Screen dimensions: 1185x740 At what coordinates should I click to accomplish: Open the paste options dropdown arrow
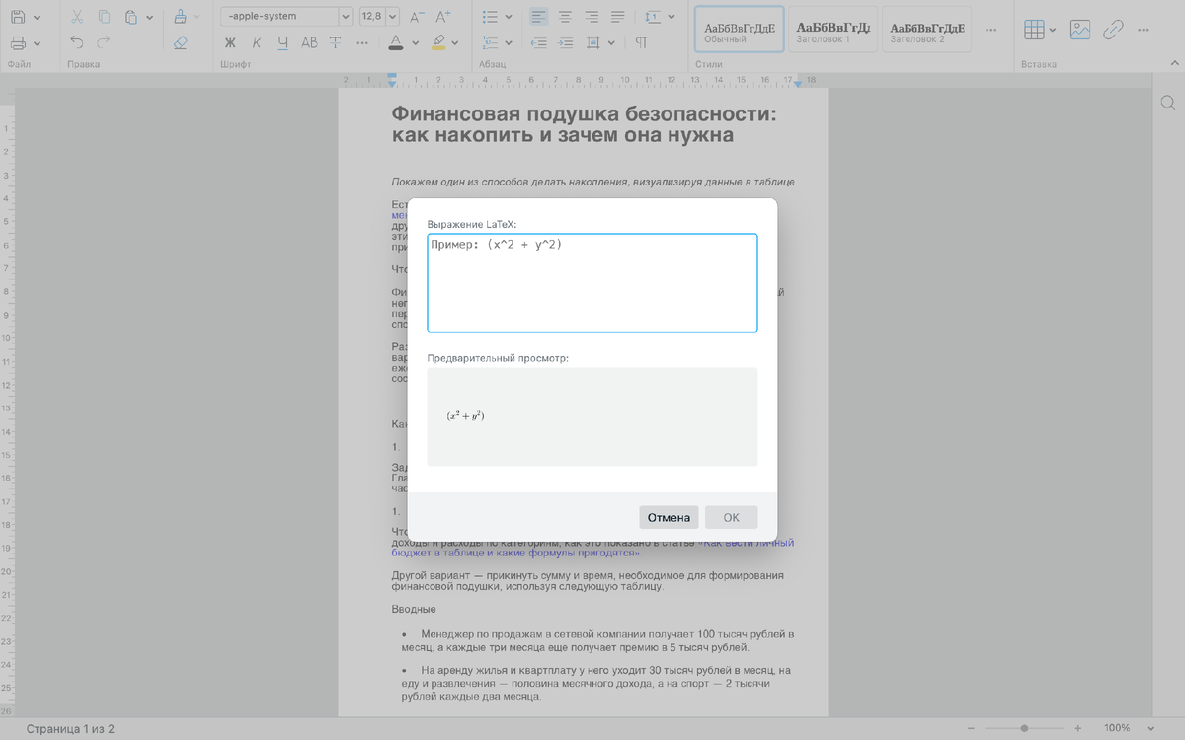pos(149,18)
